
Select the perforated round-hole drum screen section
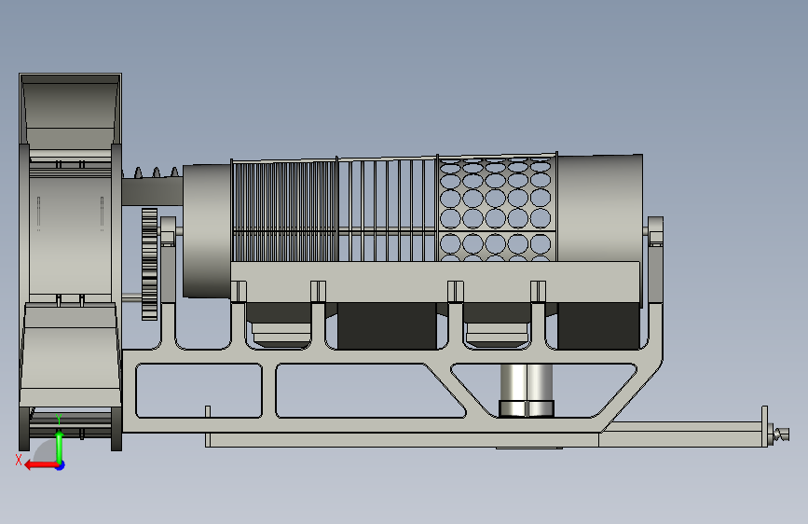pos(497,207)
